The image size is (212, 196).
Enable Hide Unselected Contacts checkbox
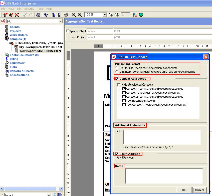[119, 85]
